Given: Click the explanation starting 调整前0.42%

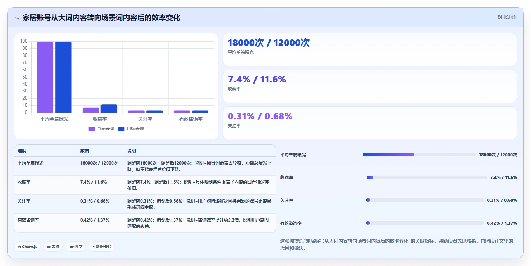Looking at the screenshot, I should tap(198, 223).
